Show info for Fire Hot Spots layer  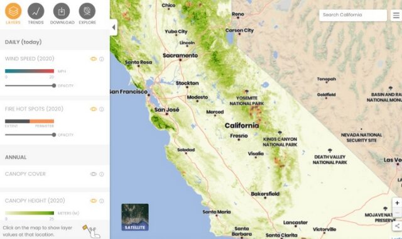tap(102, 109)
